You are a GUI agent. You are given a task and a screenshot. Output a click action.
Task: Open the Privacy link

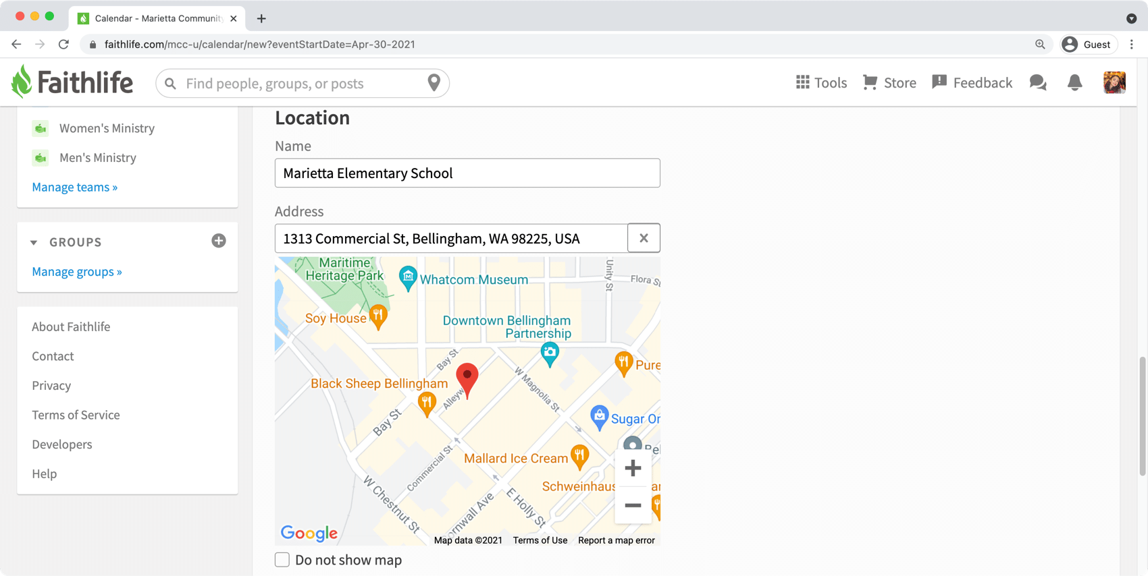pos(51,386)
